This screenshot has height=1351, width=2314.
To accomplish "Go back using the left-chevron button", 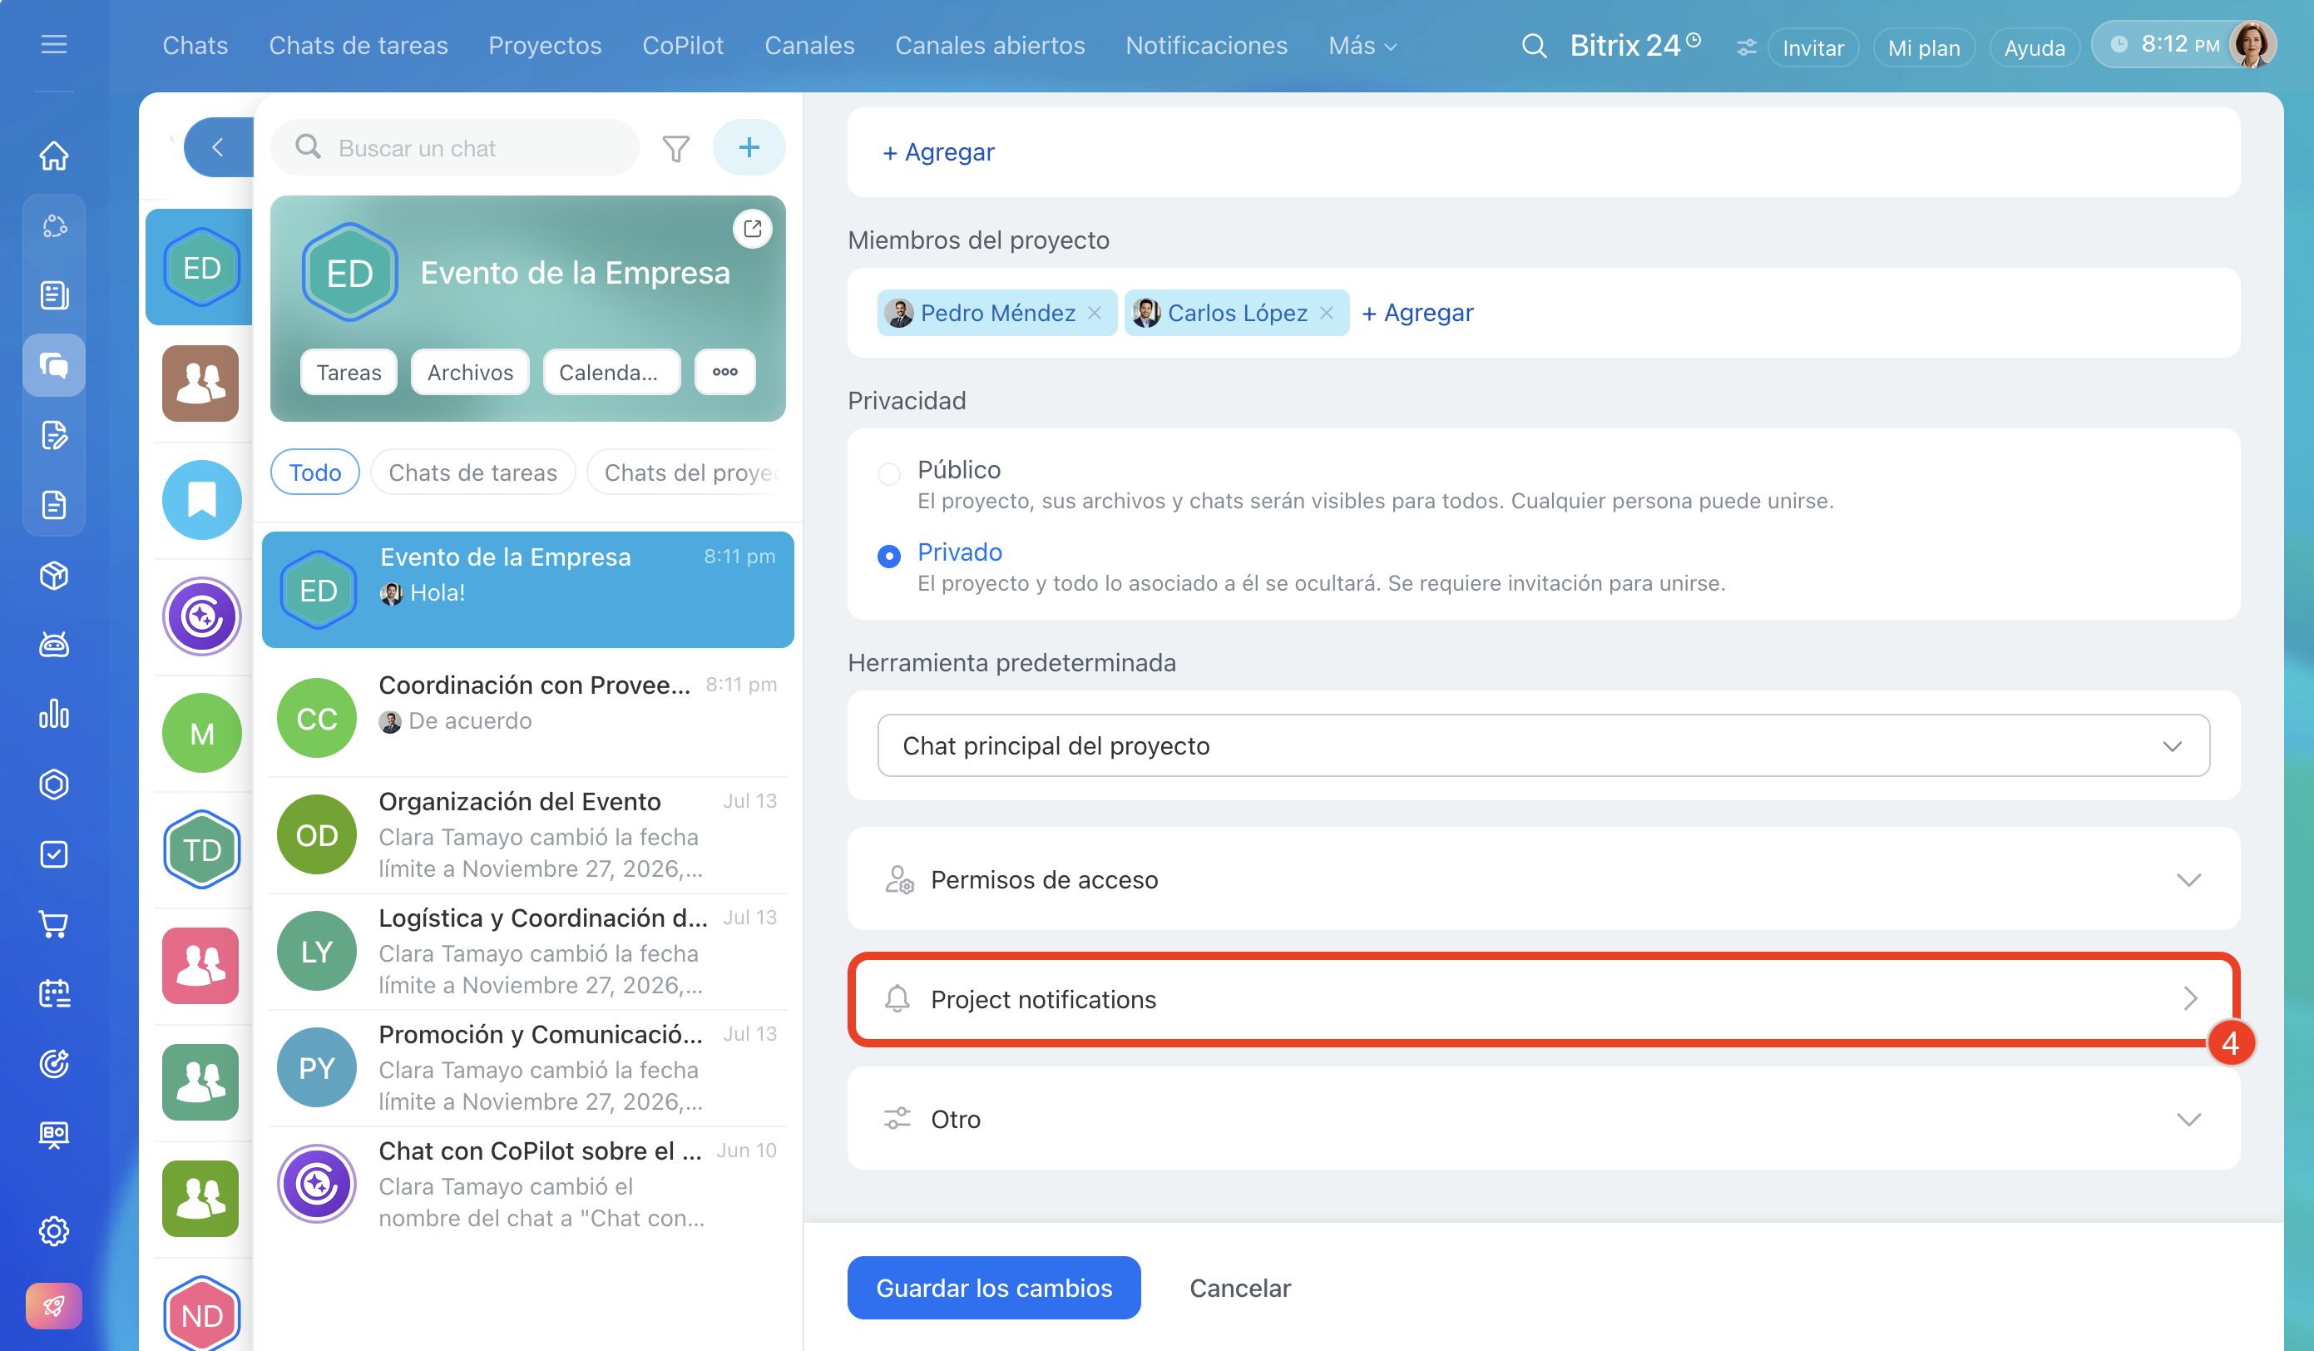I will point(219,147).
